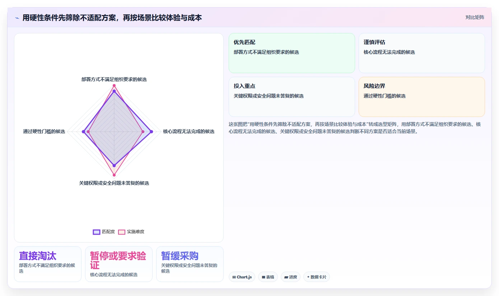This screenshot has width=499, height=296.
Task: Select the 直接淘汰 summary card
Action: pyautogui.click(x=48, y=264)
